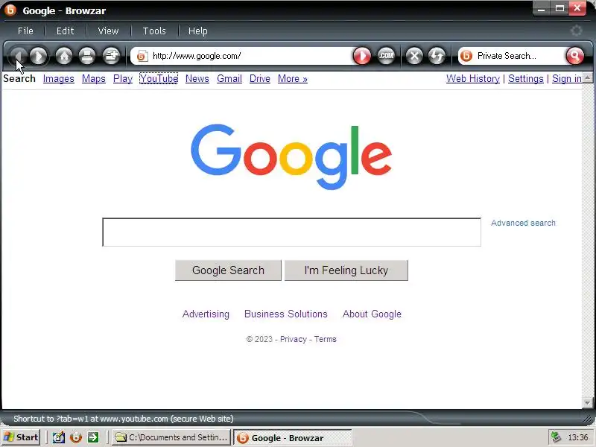Click the I'm Feeling Lucky button
Image resolution: width=596 pixels, height=447 pixels.
(x=346, y=270)
